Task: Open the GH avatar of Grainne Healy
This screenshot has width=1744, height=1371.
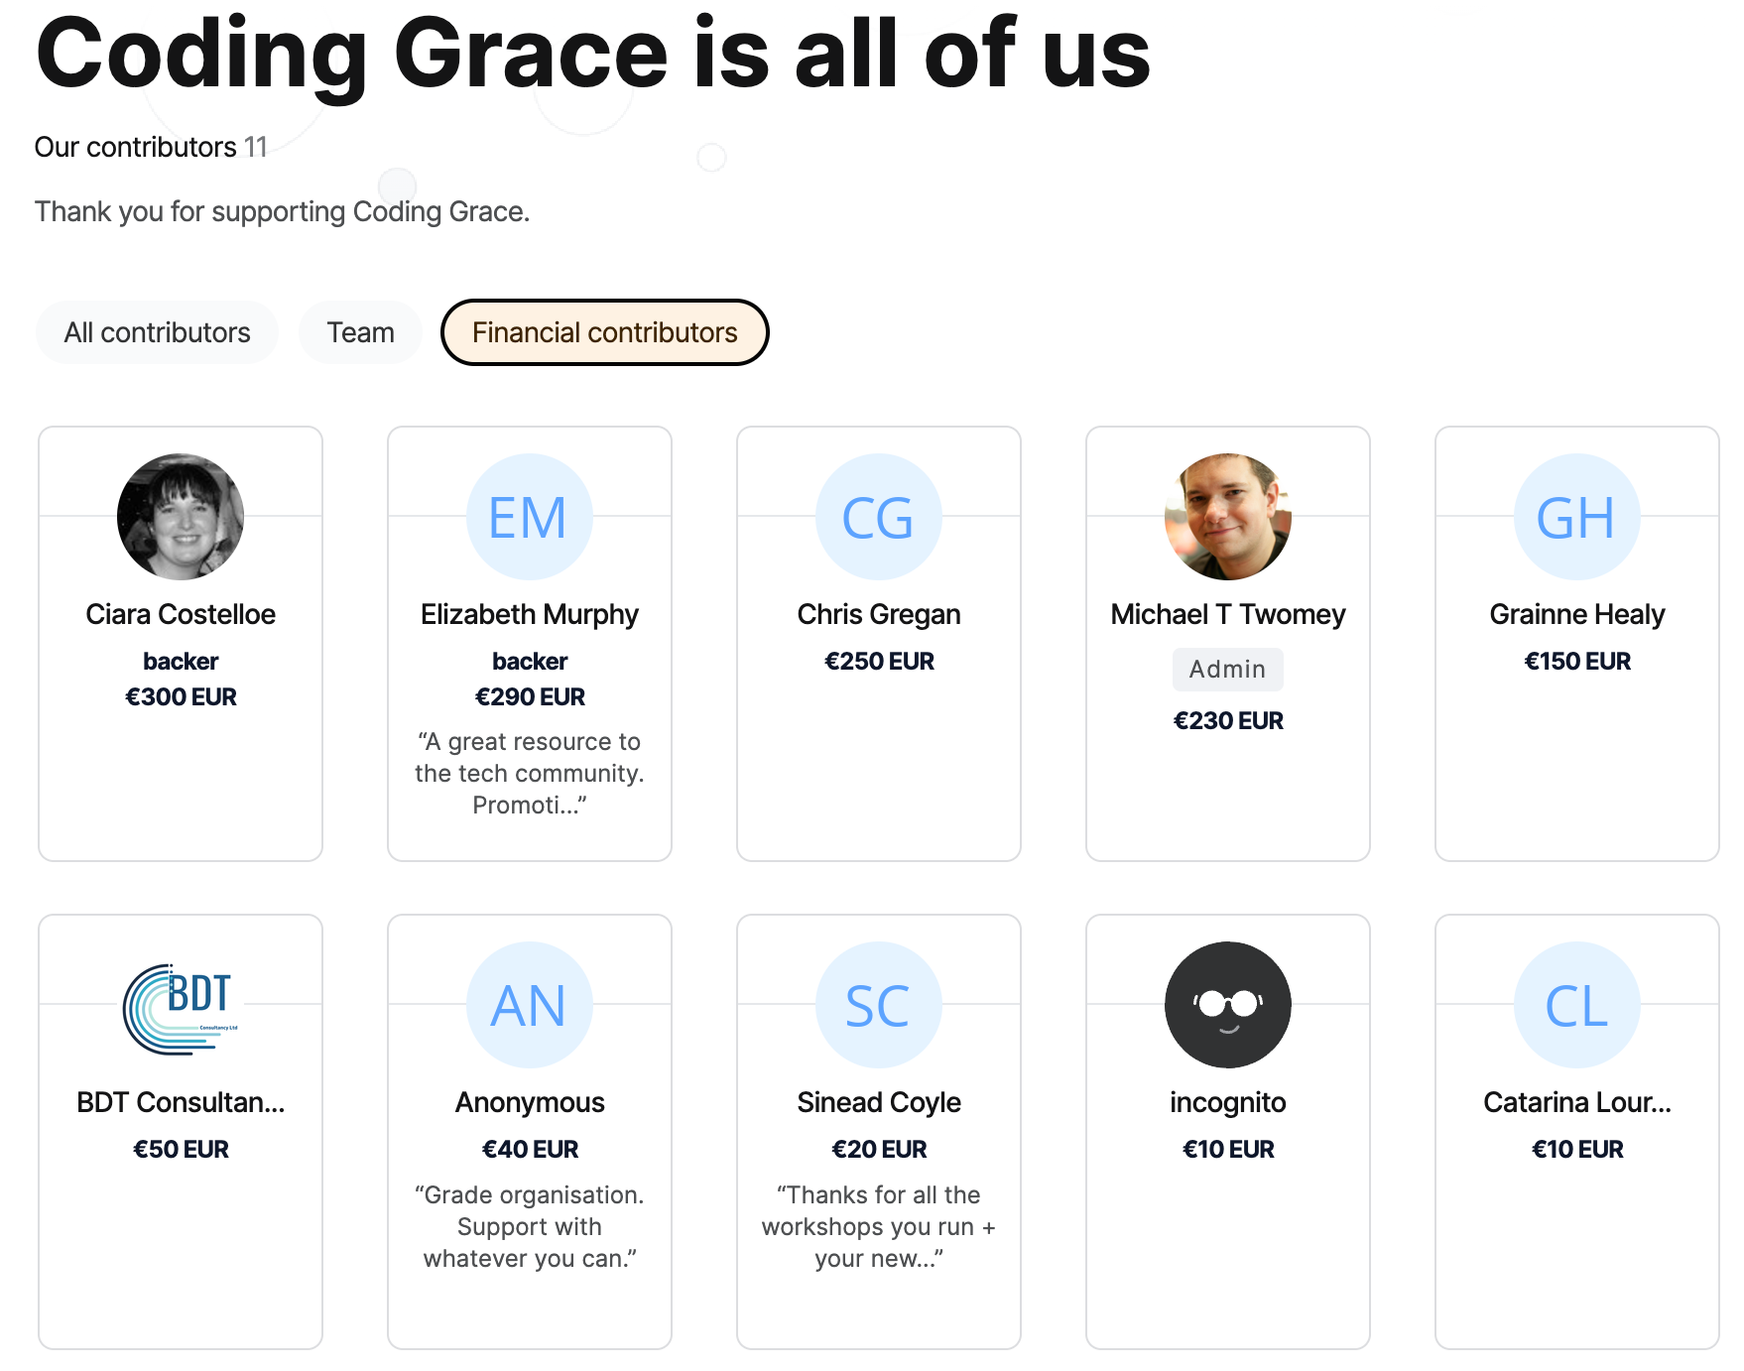Action: [1577, 517]
